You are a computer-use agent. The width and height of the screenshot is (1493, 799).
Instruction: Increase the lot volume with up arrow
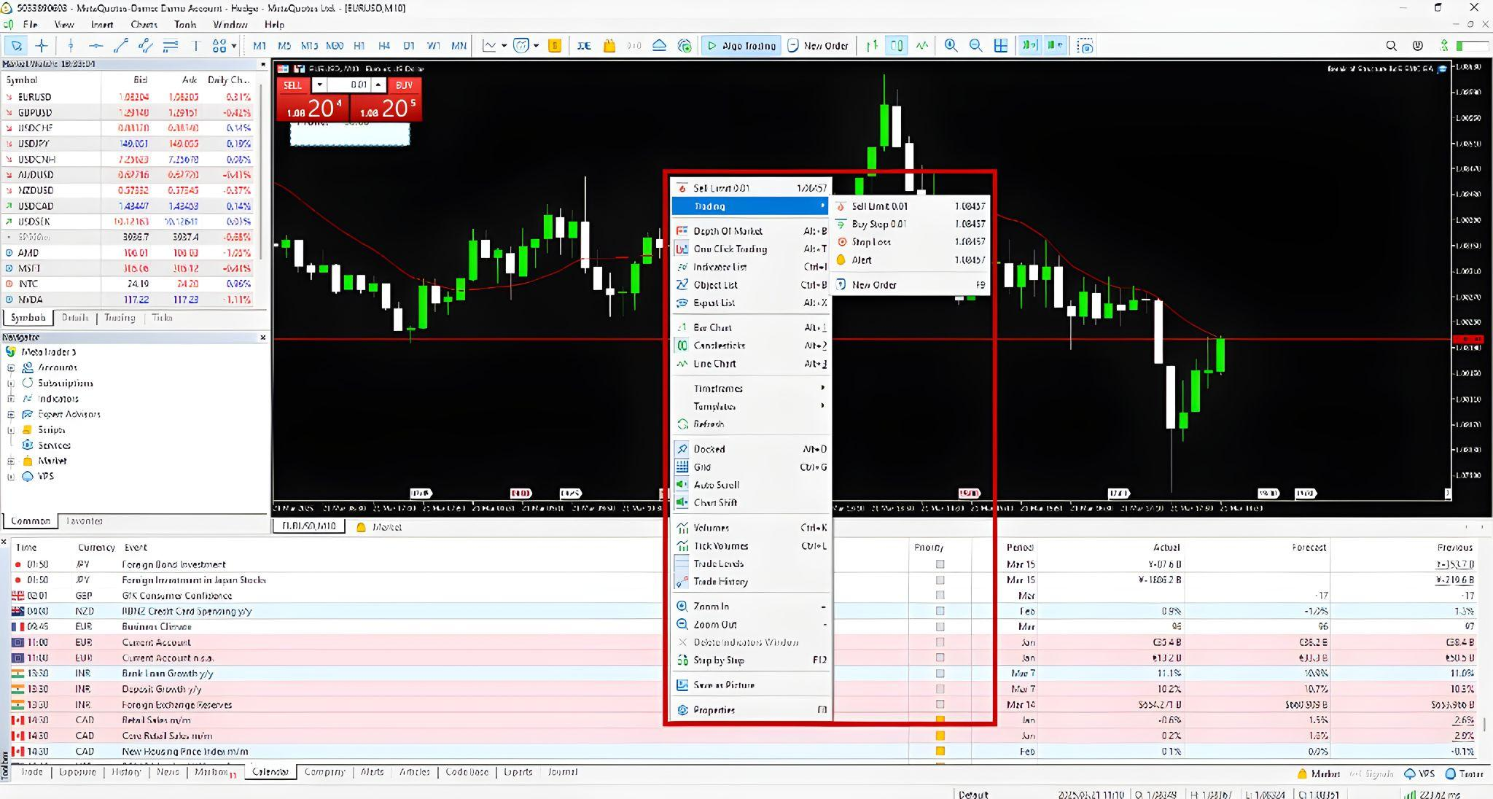(378, 85)
